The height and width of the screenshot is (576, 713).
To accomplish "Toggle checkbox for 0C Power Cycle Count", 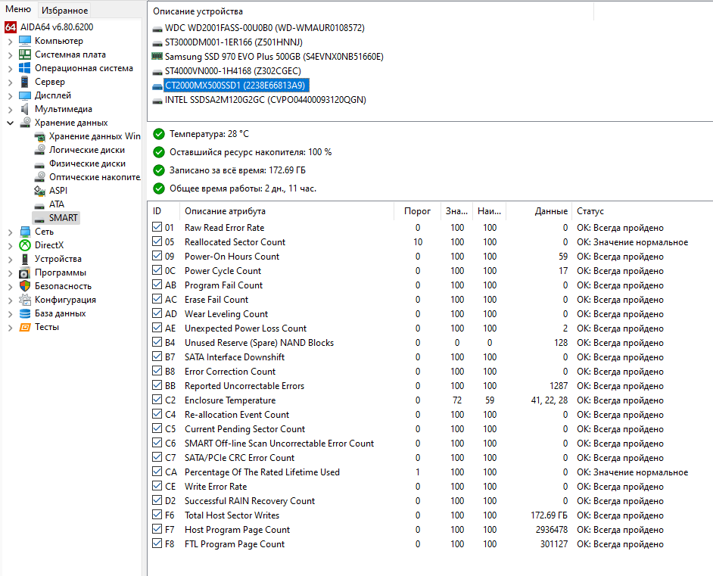I will [157, 270].
